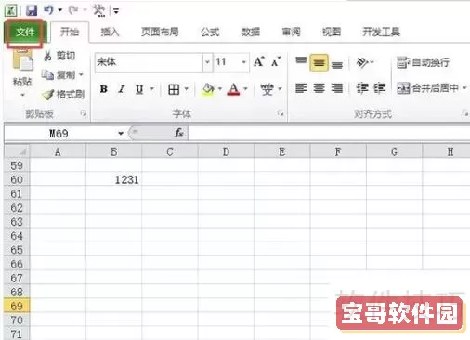This screenshot has height=340, width=470.
Task: Toggle Underline formatting
Action: [x=139, y=89]
